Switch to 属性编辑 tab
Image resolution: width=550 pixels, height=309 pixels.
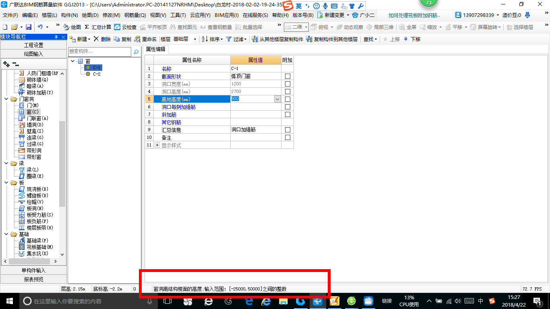pyautogui.click(x=155, y=49)
